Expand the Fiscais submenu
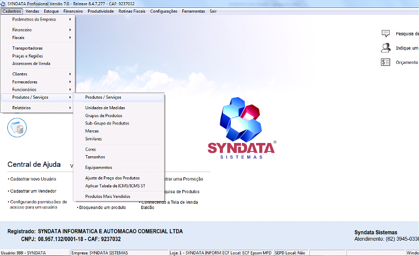This screenshot has width=419, height=256. (x=37, y=37)
